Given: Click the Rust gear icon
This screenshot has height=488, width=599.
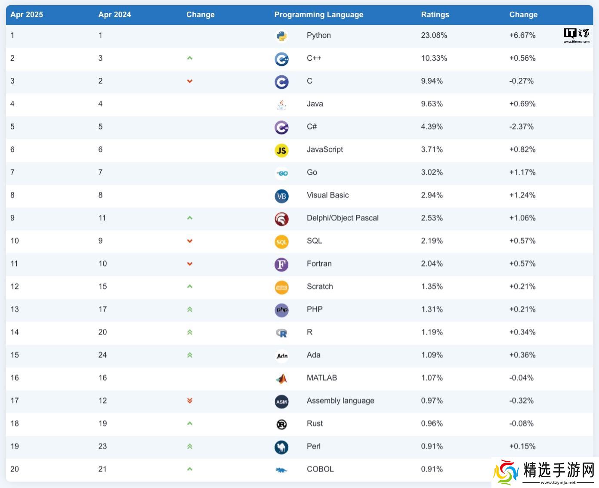Looking at the screenshot, I should (x=281, y=424).
